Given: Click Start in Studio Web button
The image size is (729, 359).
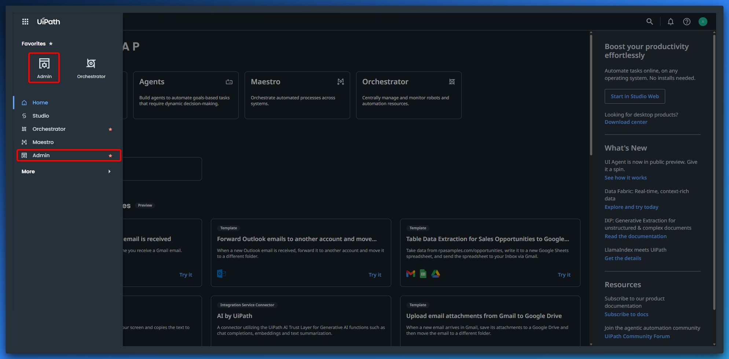Looking at the screenshot, I should 635,96.
